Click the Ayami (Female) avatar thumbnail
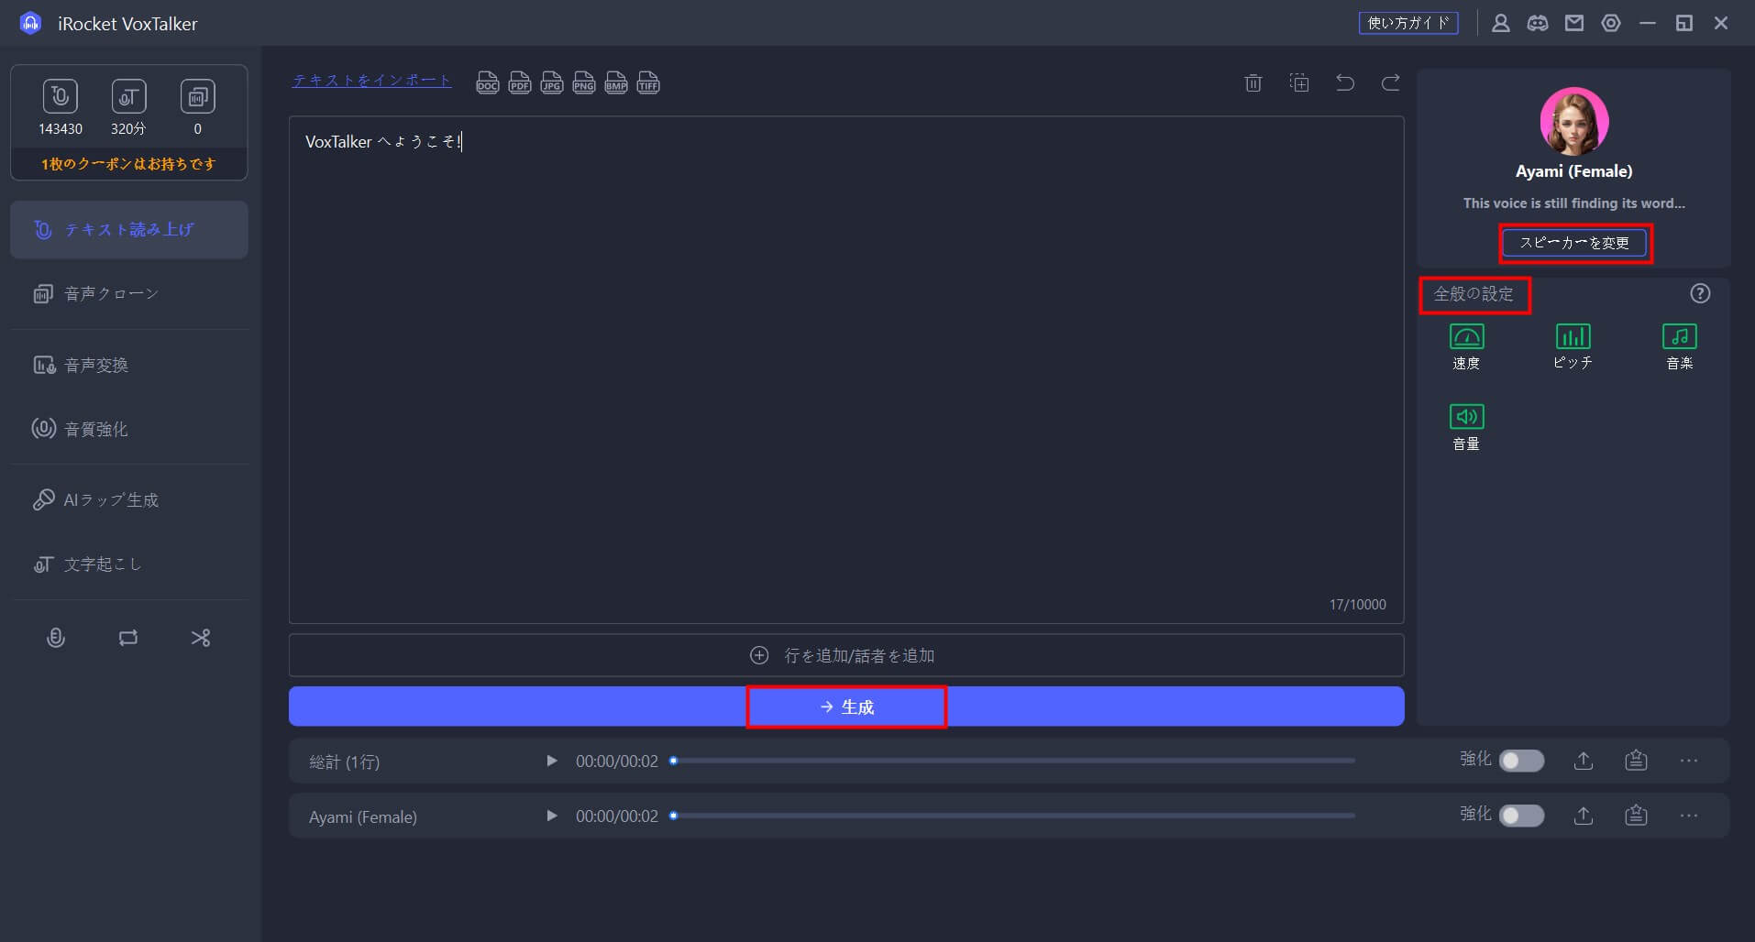 coord(1574,121)
